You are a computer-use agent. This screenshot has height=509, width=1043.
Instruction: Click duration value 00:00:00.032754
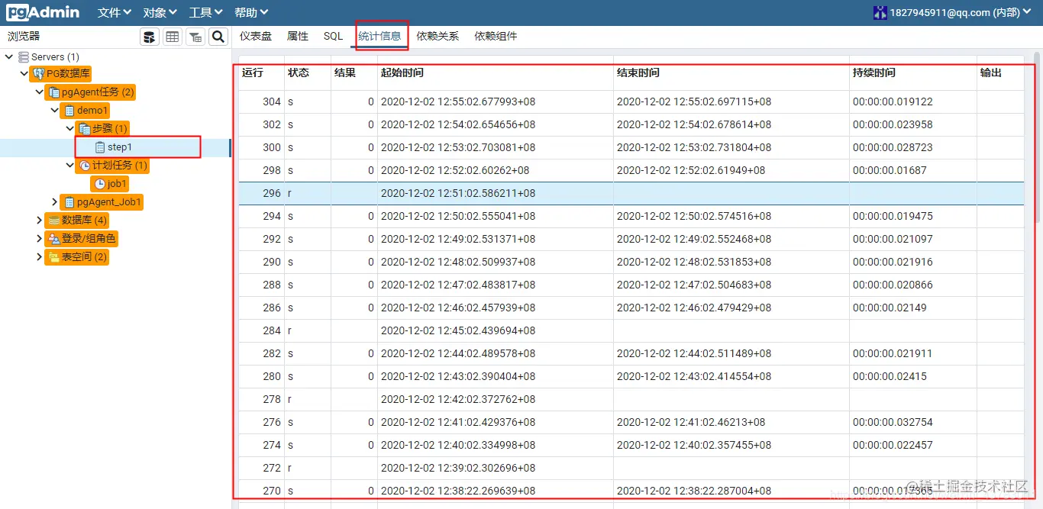coord(893,422)
